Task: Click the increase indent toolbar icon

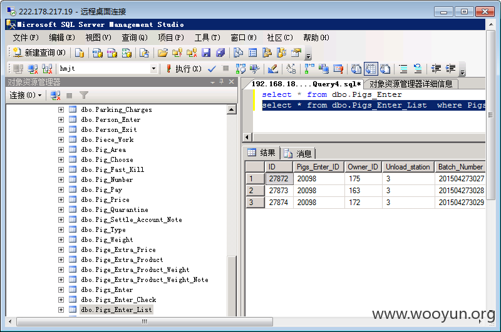Action: pos(450,69)
